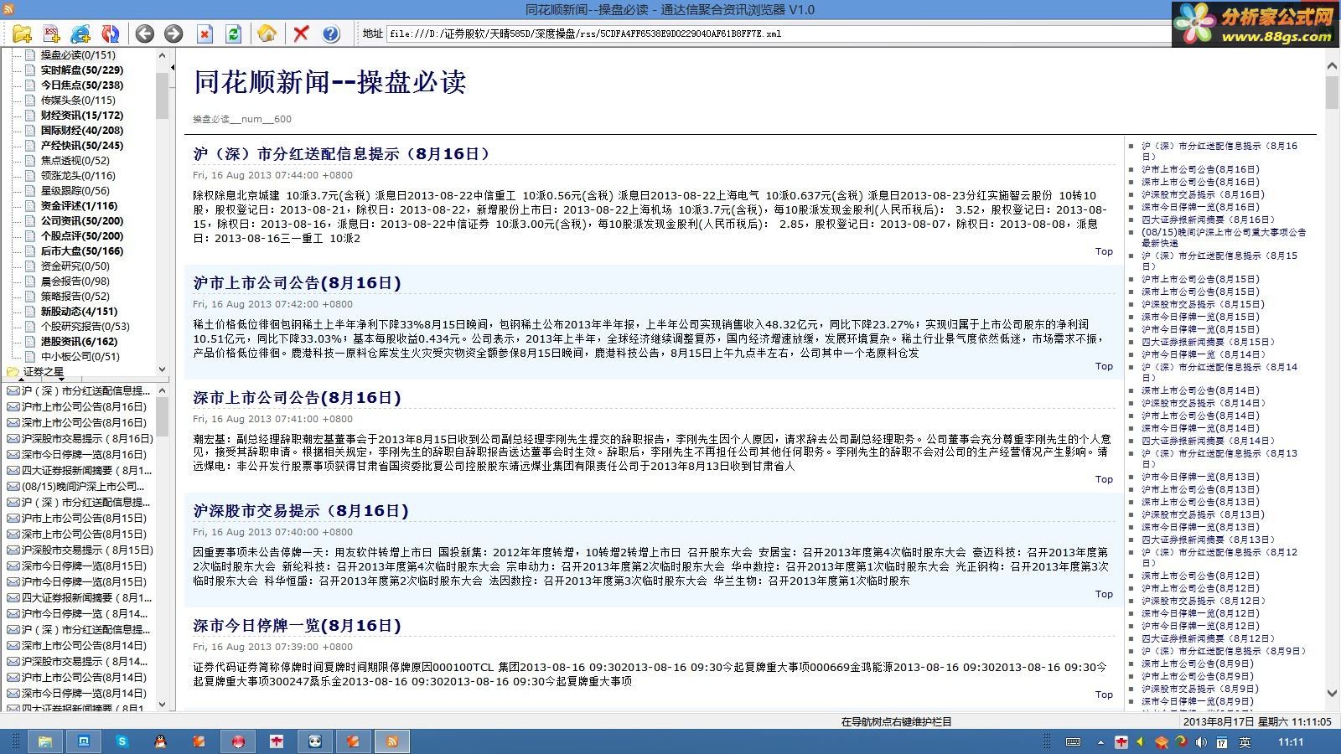Image resolution: width=1341 pixels, height=754 pixels.
Task: Open headline 深市今日停牌一览(8月16日)
Action: [x=298, y=626]
